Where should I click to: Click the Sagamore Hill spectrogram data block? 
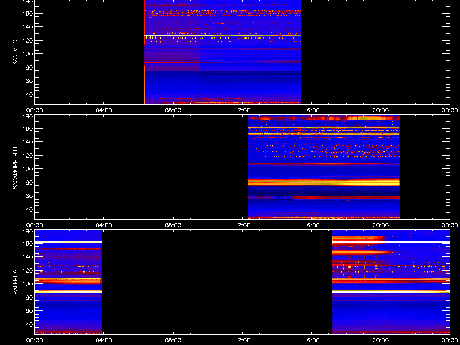point(324,167)
